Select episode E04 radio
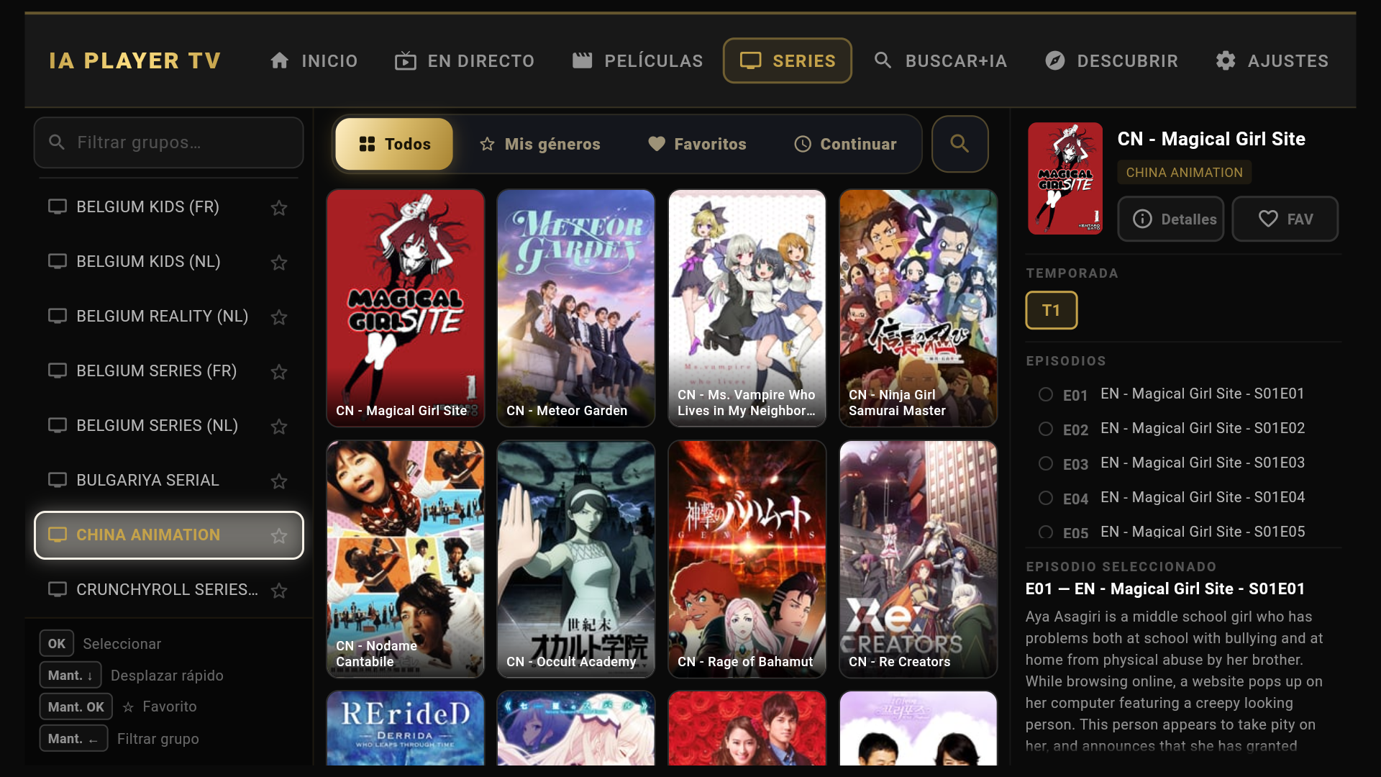This screenshot has height=777, width=1381. pos(1046,498)
